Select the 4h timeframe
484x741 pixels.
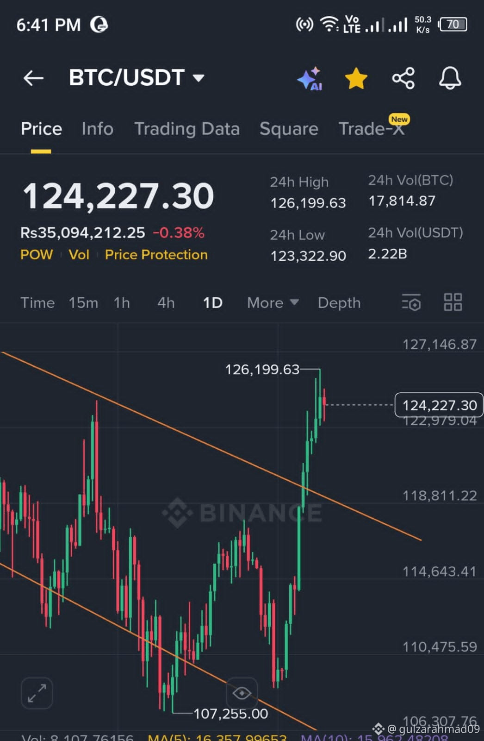(x=166, y=303)
